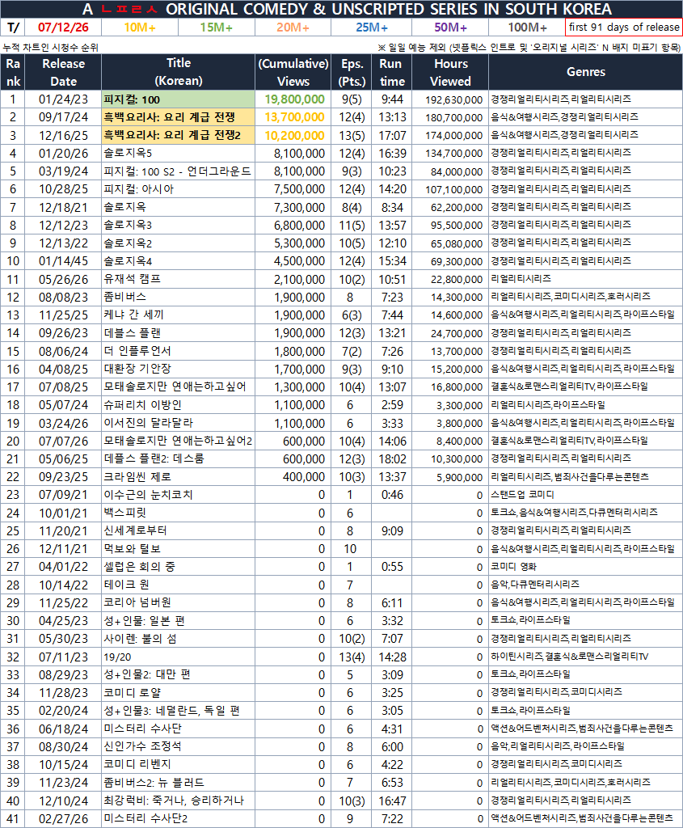Select the title cell 19/20
The height and width of the screenshot is (828, 683).
click(178, 657)
